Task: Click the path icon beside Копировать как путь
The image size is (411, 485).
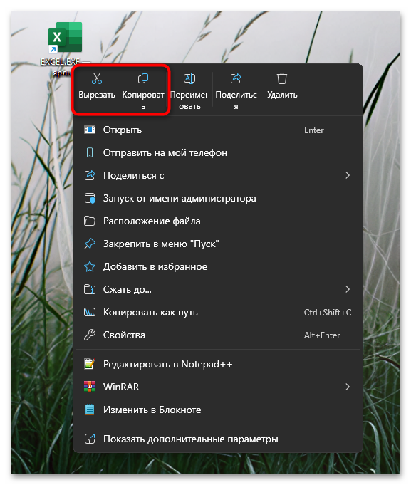Action: [90, 312]
